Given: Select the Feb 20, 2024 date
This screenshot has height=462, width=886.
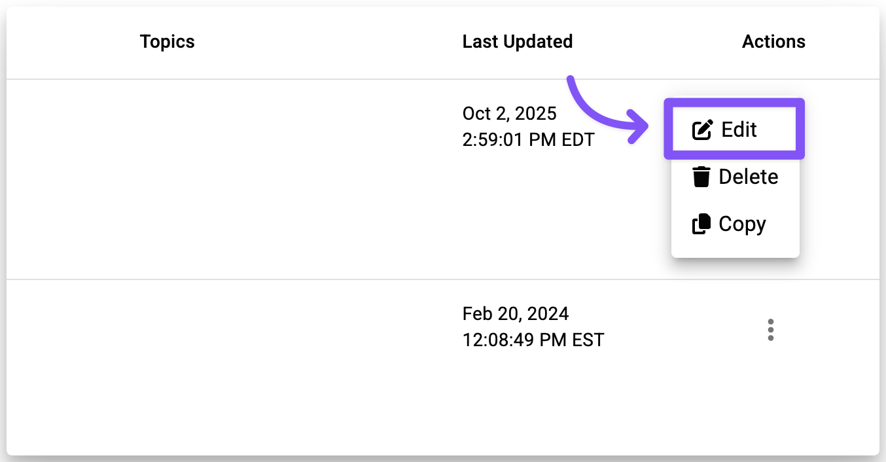Looking at the screenshot, I should click(x=516, y=313).
